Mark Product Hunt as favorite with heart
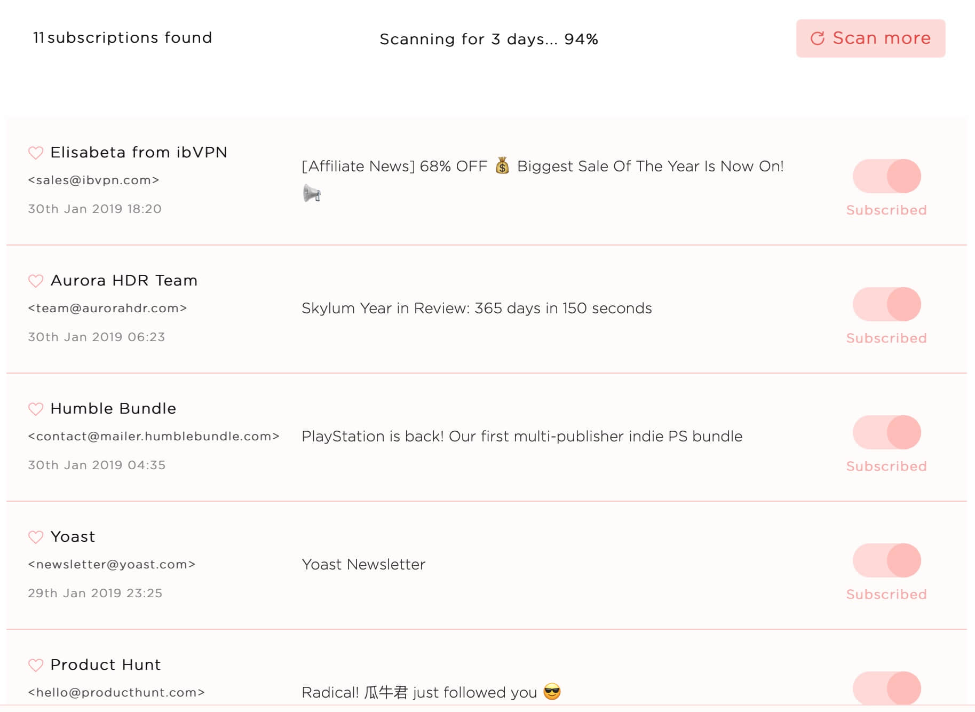The height and width of the screenshot is (712, 975). (36, 665)
